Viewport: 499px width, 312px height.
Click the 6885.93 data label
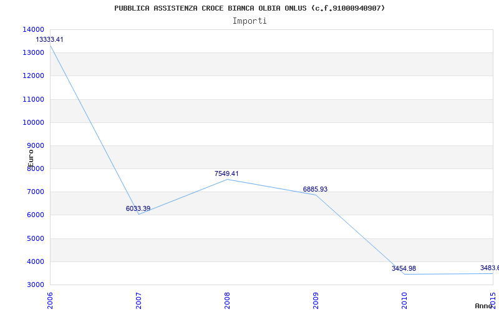[x=315, y=189]
